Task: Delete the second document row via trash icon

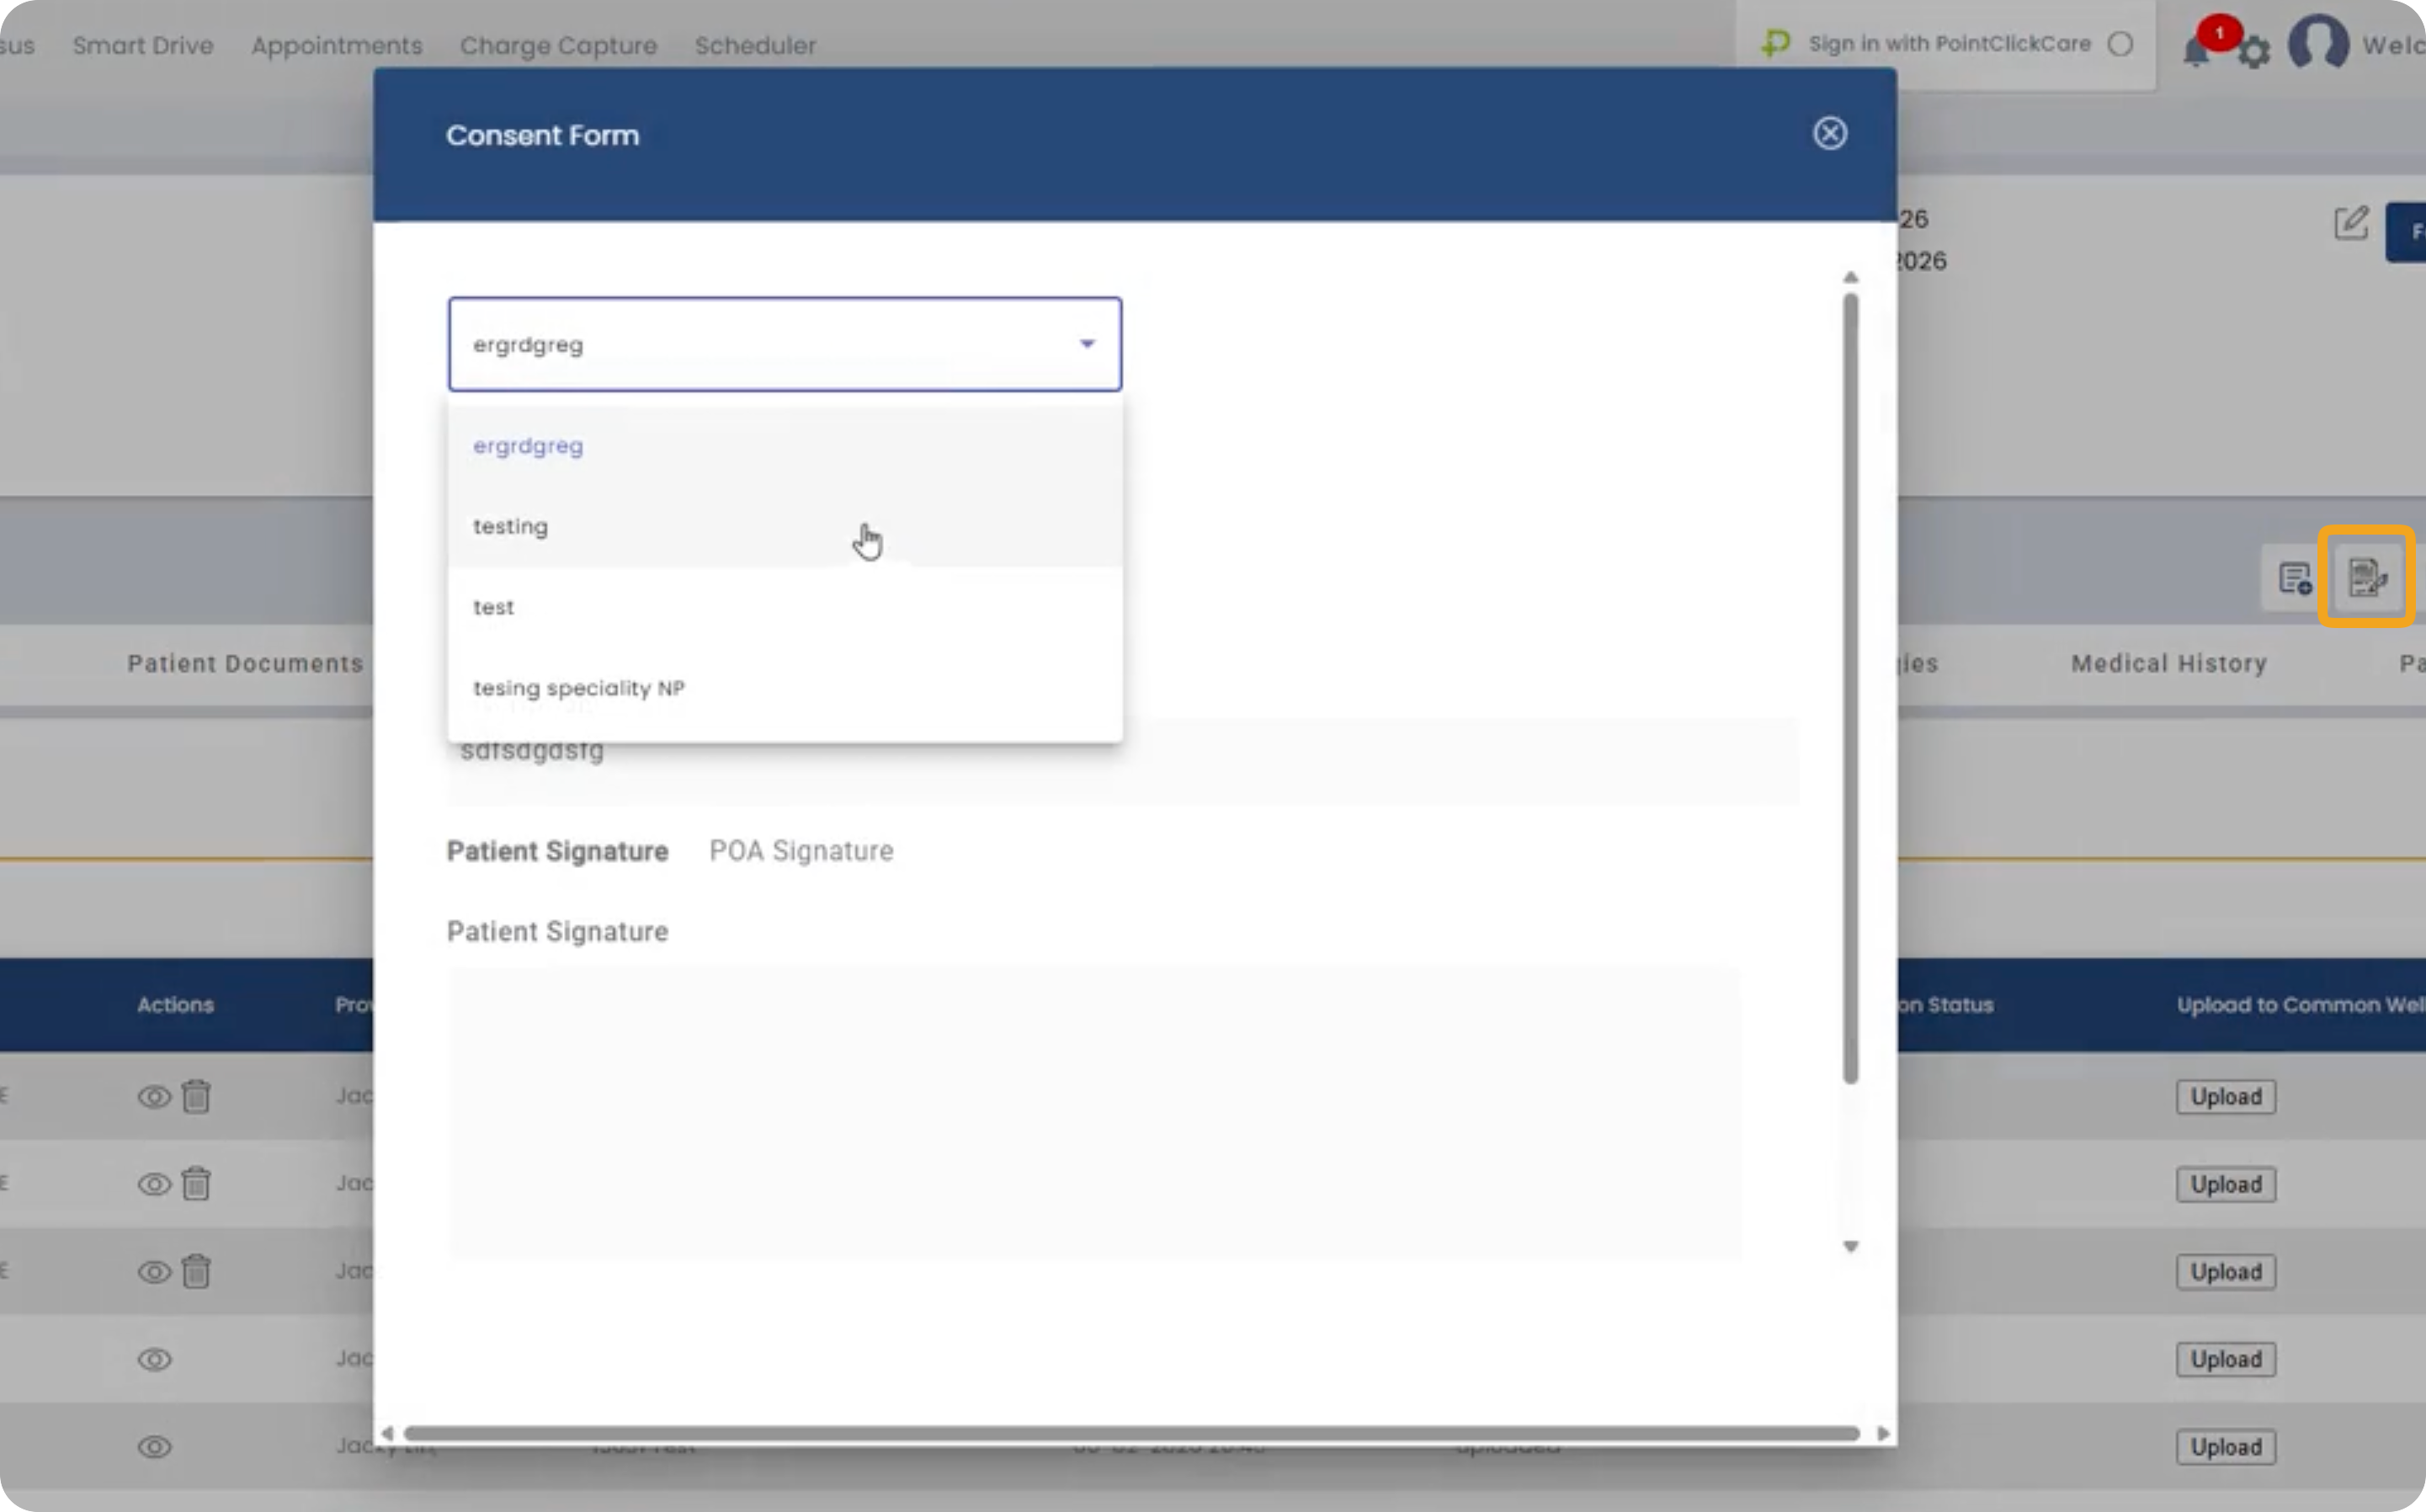Action: pyautogui.click(x=196, y=1184)
